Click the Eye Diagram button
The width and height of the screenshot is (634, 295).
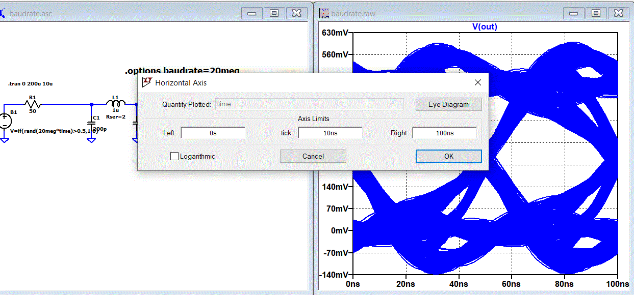pos(448,104)
